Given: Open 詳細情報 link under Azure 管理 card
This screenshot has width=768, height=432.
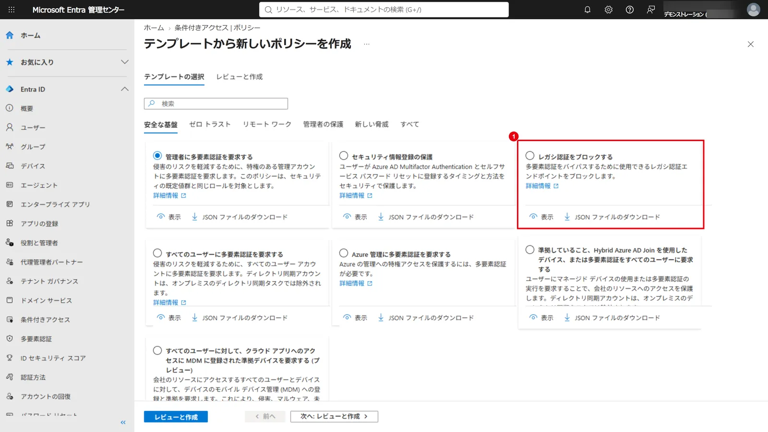Looking at the screenshot, I should click(356, 283).
